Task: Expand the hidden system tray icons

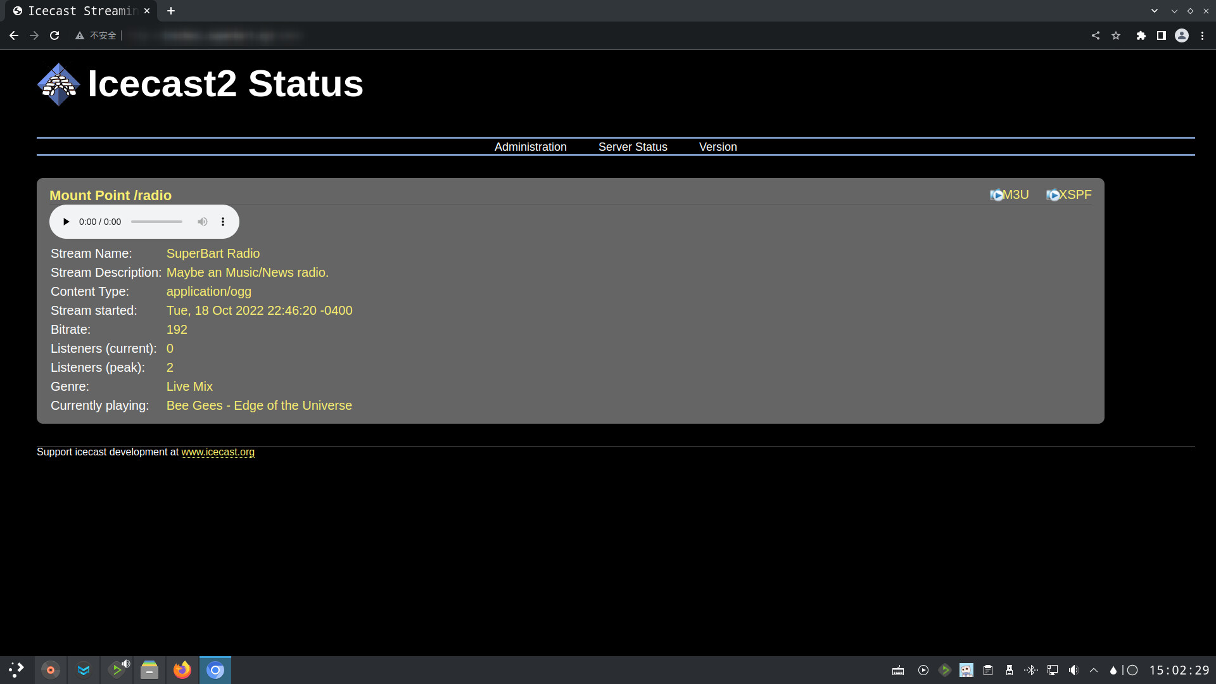Action: (x=1094, y=670)
